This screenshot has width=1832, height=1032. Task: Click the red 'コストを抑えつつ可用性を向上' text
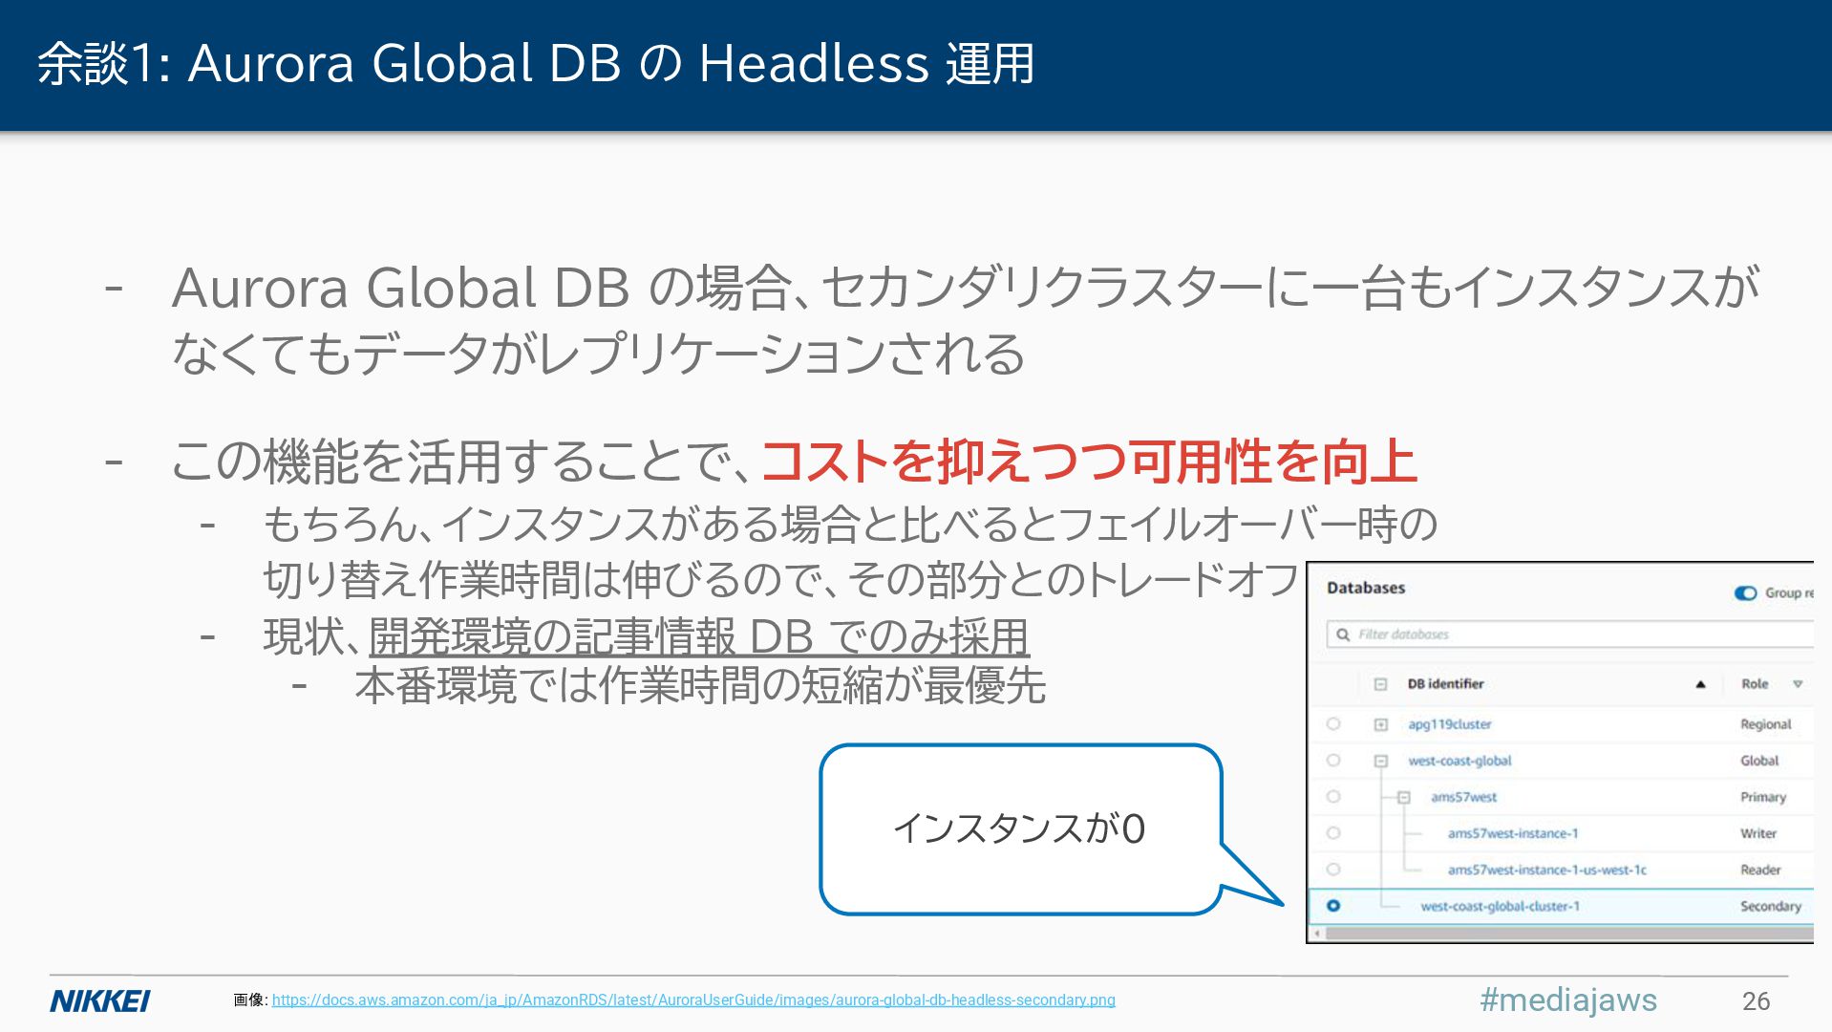tap(1089, 461)
